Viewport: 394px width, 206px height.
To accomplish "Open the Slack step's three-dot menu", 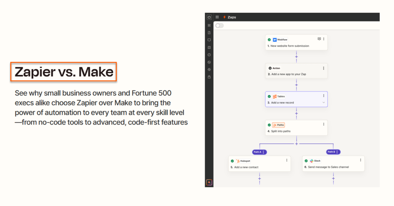I will point(361,160).
